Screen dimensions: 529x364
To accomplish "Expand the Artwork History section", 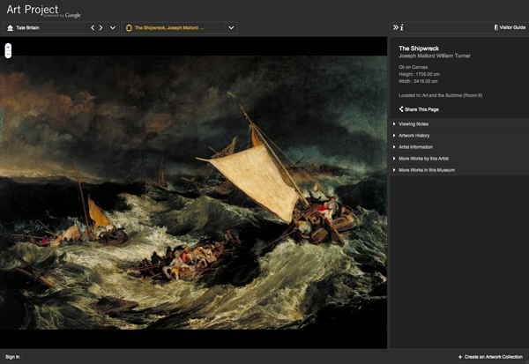I will click(x=459, y=136).
